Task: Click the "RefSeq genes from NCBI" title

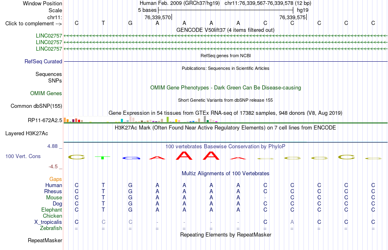Action: point(226,56)
